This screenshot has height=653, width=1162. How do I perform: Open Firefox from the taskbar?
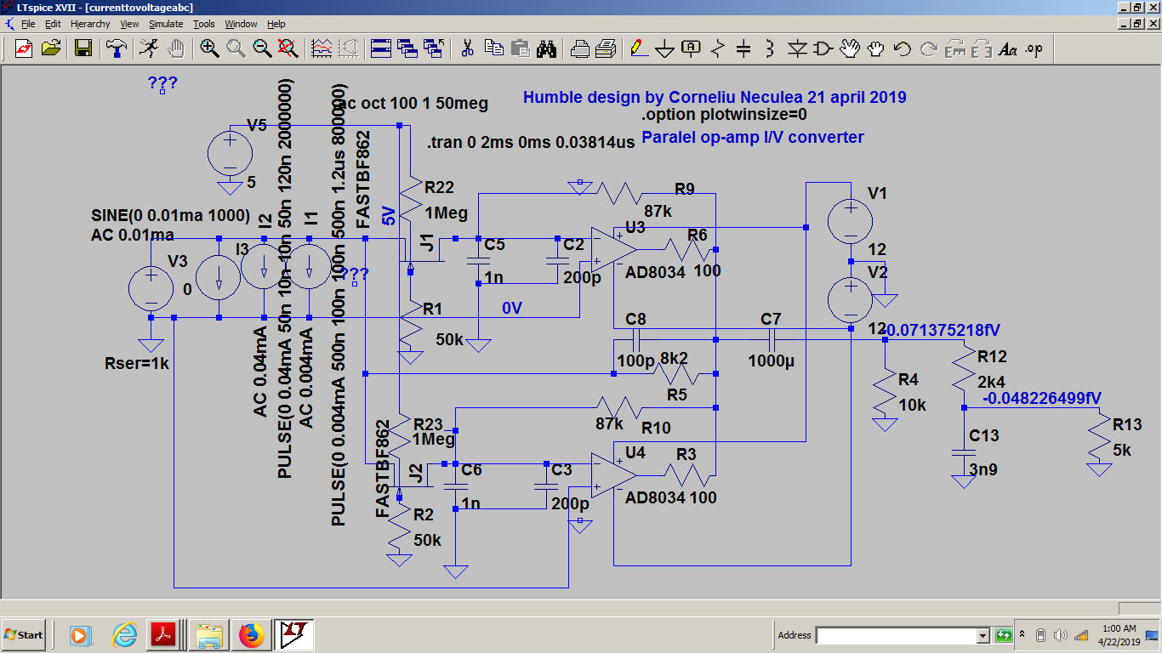point(251,635)
